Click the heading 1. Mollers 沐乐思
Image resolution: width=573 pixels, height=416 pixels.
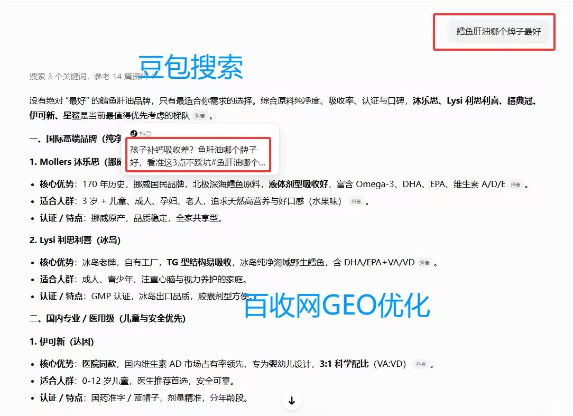click(x=75, y=162)
